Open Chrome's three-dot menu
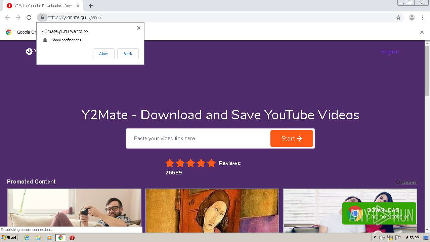 click(x=423, y=17)
